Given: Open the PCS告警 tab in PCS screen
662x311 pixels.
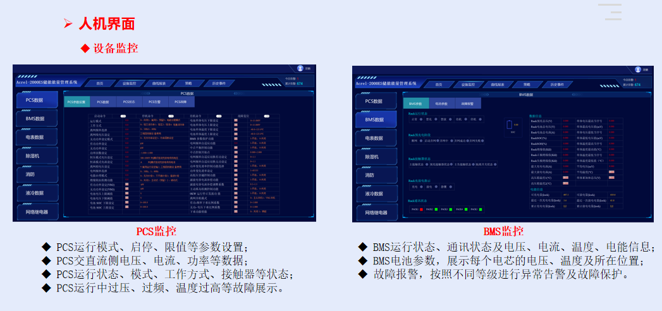Looking at the screenshot, I should coord(155,101).
